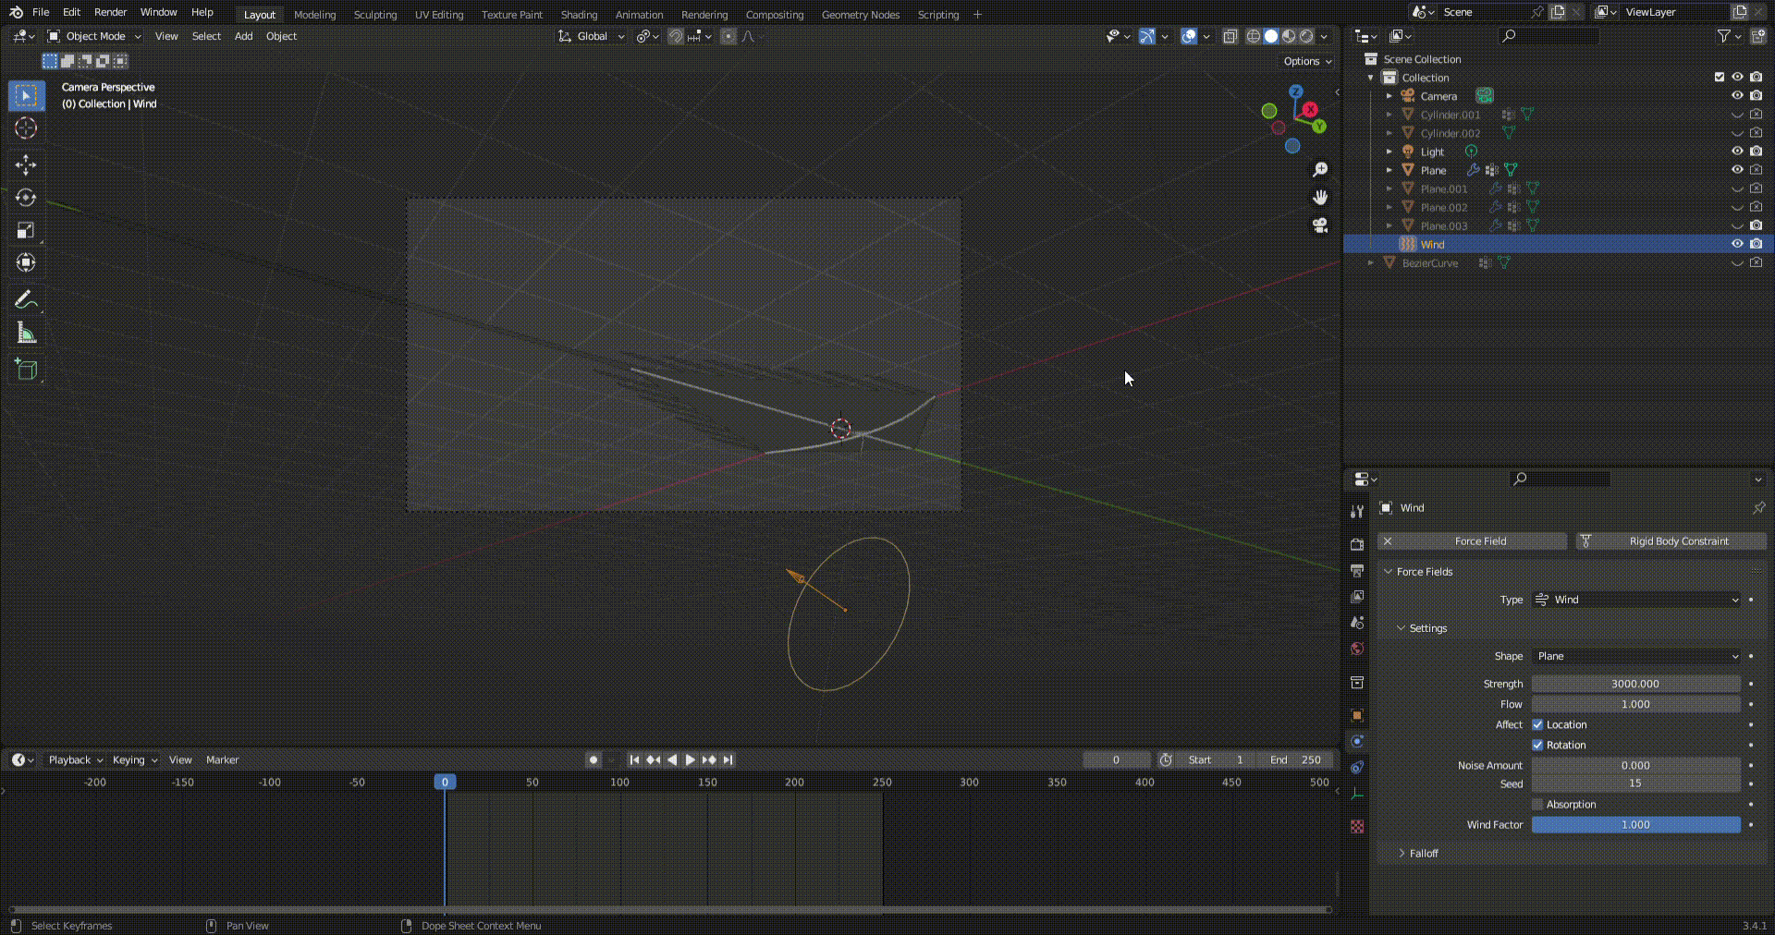The width and height of the screenshot is (1775, 935).
Task: Select the Move tool in the toolbar
Action: (26, 165)
